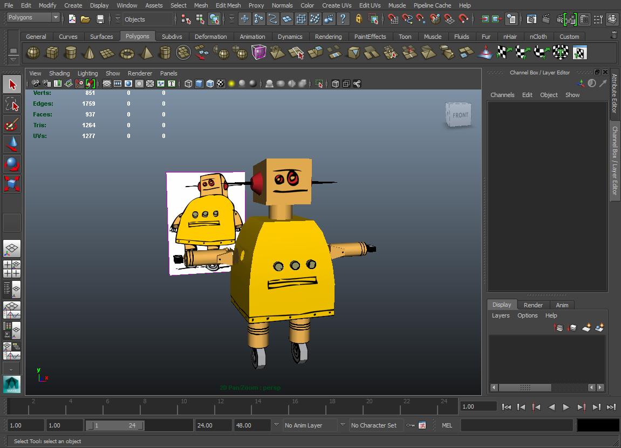This screenshot has height=448, width=621.
Task: Click the Channels button in Channel Box
Action: click(x=502, y=95)
